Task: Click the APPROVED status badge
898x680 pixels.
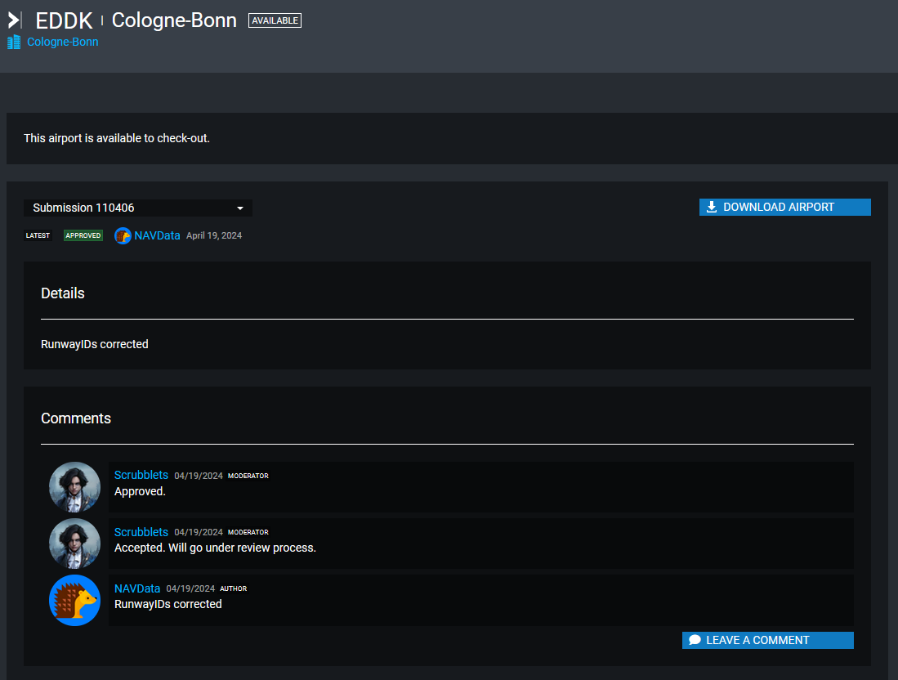Action: click(x=83, y=235)
